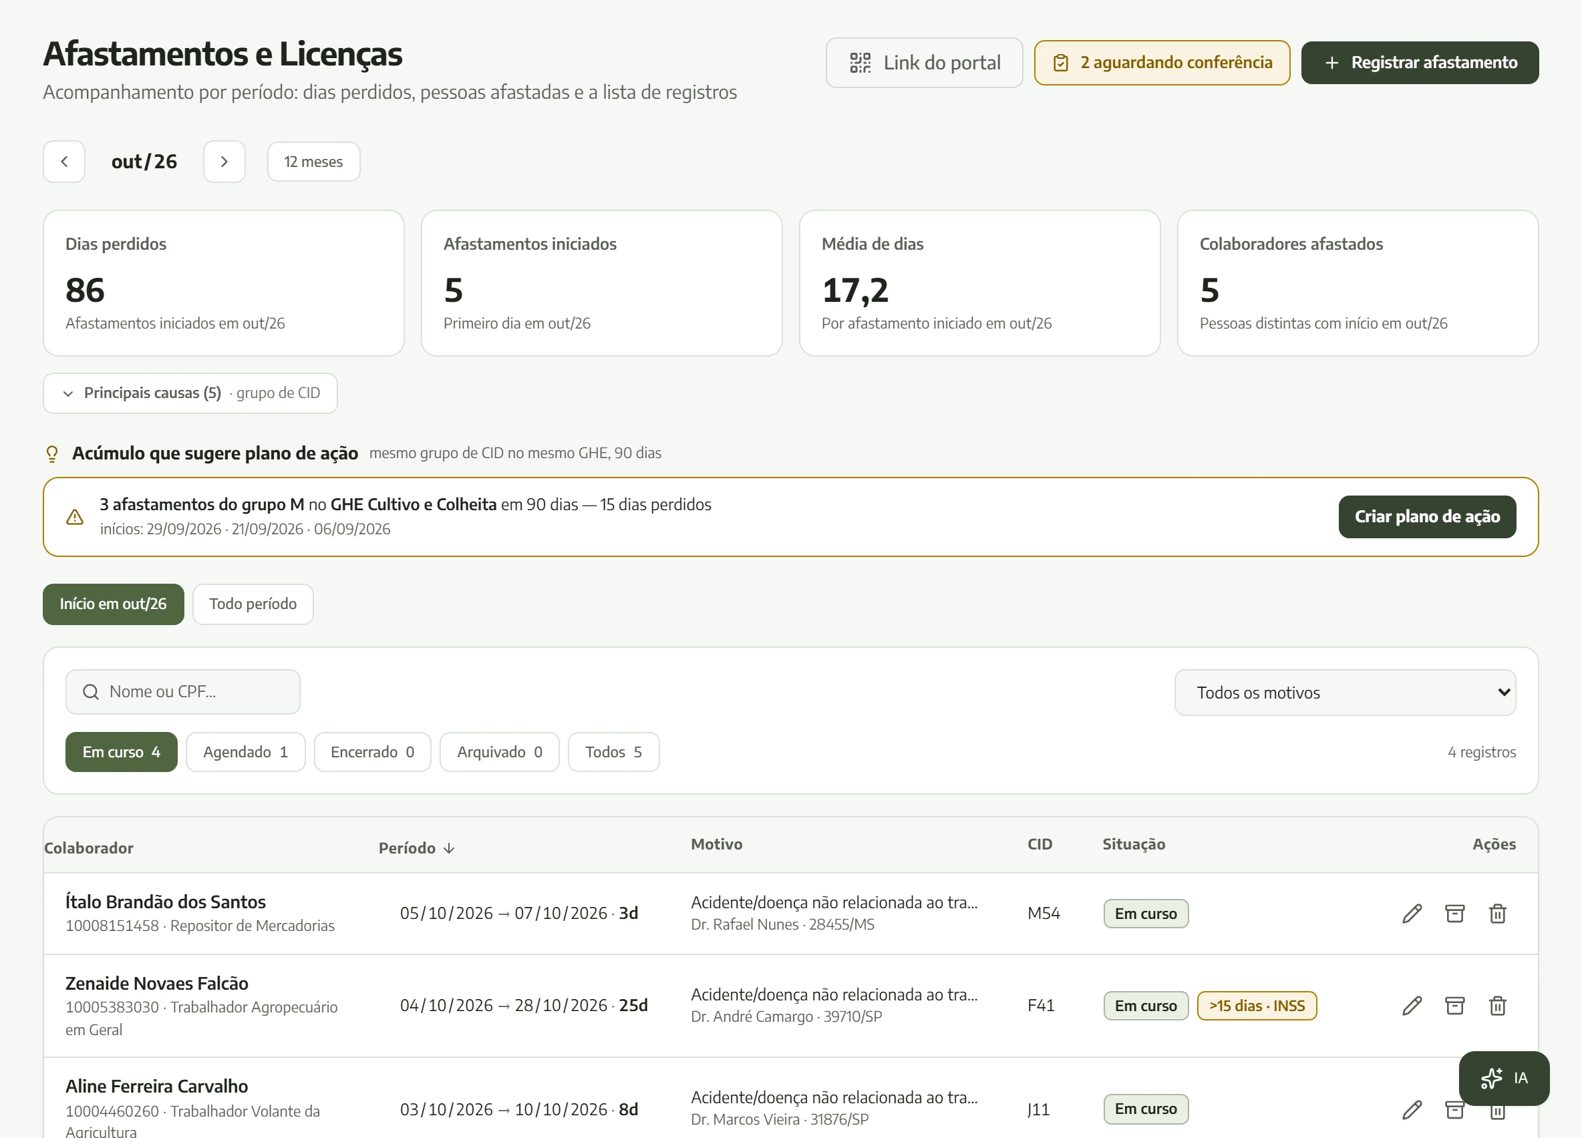Click Registrar afastamento button
The image size is (1582, 1138).
click(x=1420, y=63)
